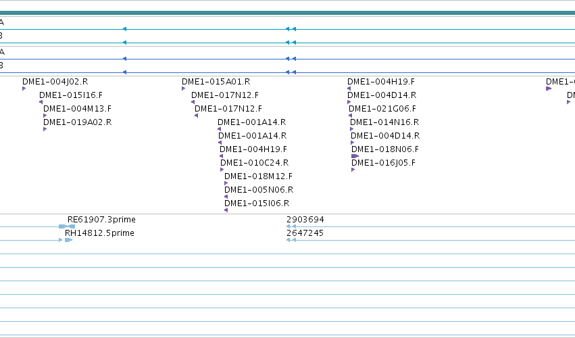Open the DME1-019A02.R feature
The image size is (575, 338).
coord(78,122)
